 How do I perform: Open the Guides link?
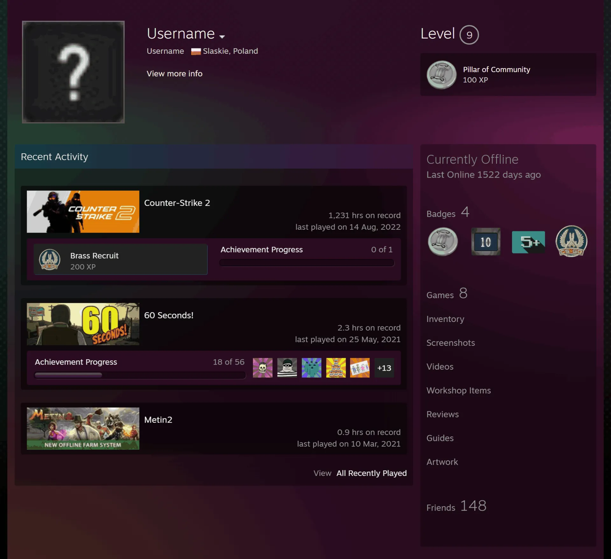[x=440, y=438]
